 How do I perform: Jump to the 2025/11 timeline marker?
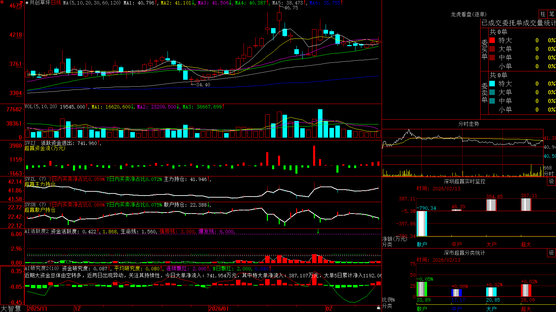coord(37,309)
